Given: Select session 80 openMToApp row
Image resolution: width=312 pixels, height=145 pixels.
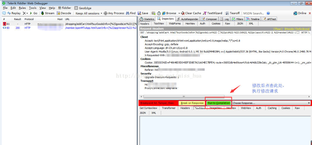Looking at the screenshot, I should 69,28.
